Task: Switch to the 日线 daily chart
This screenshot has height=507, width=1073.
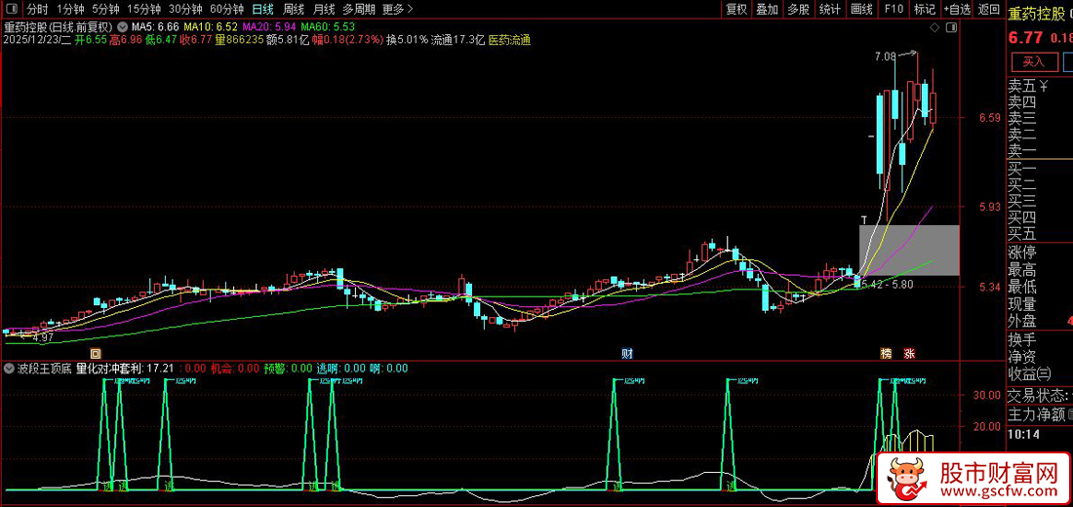Action: point(262,9)
